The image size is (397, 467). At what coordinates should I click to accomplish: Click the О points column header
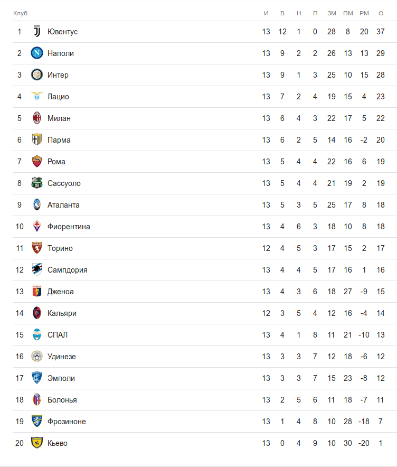[x=381, y=13]
